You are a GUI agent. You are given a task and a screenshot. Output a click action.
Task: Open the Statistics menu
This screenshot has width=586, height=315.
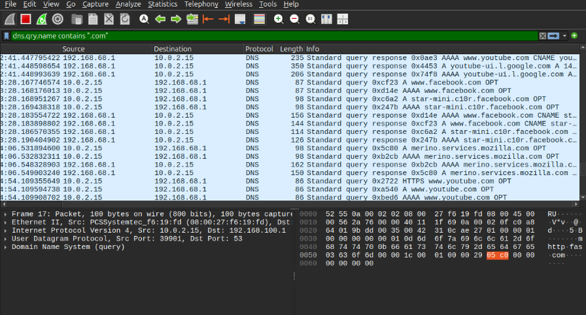[163, 4]
